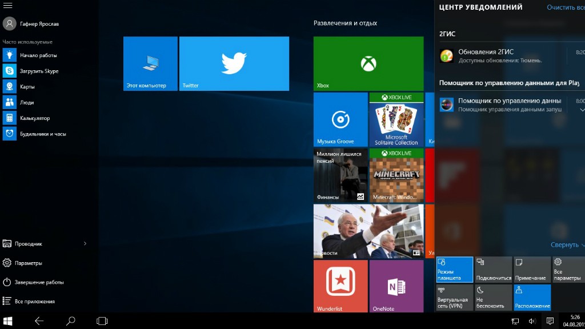Open the volume tray icon
Image resolution: width=585 pixels, height=329 pixels.
pyautogui.click(x=532, y=321)
